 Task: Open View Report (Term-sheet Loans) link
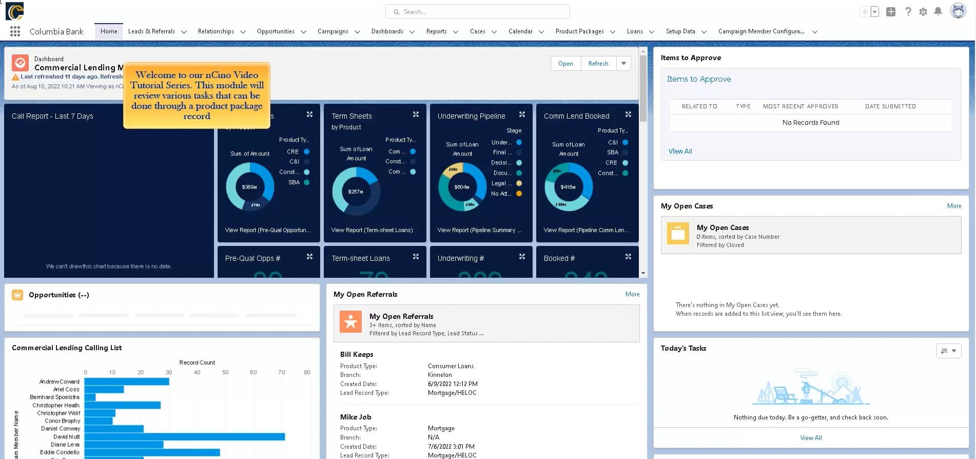372,230
